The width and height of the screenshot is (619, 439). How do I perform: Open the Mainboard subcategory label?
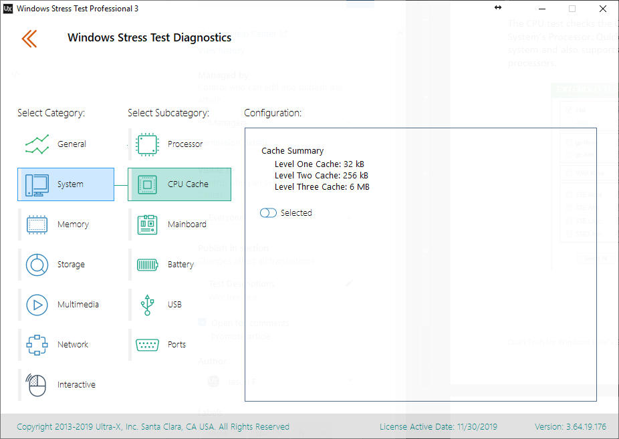187,224
